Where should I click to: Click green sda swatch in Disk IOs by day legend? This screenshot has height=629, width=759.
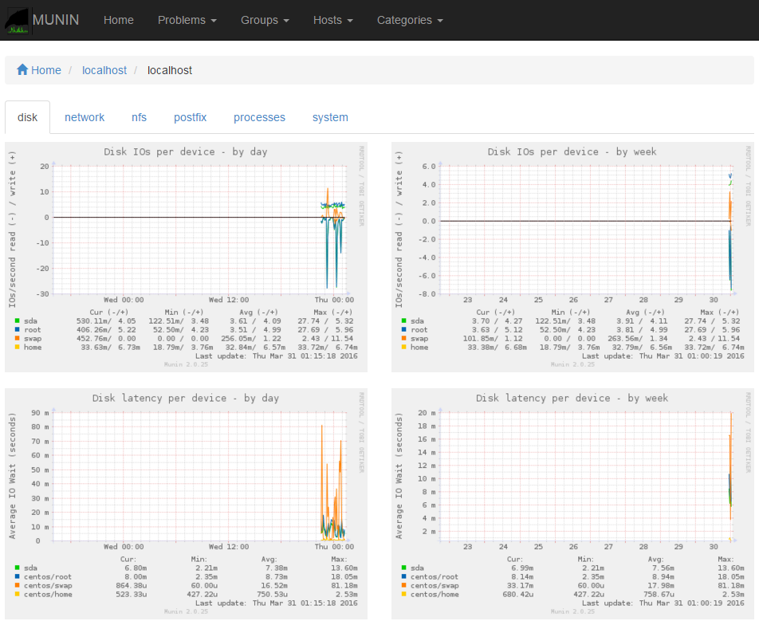17,320
